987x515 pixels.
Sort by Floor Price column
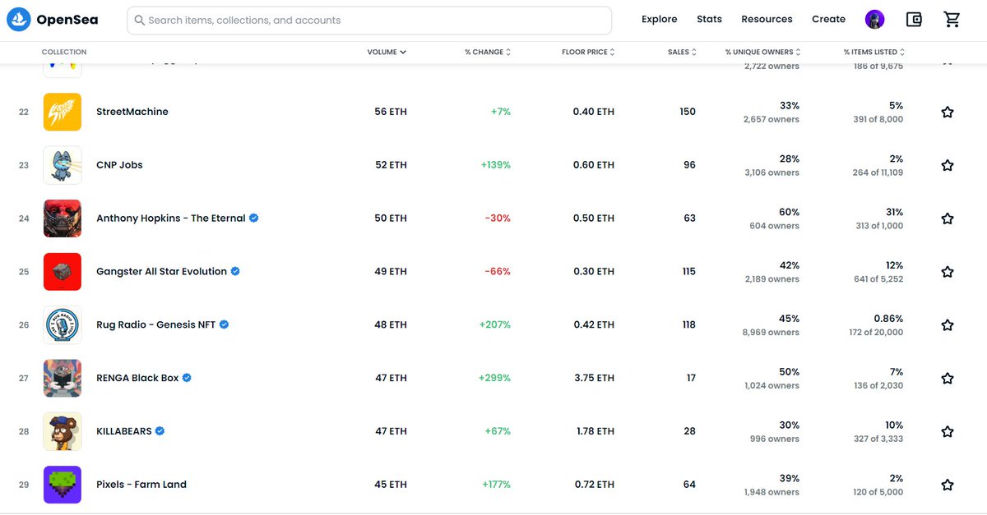coord(588,52)
